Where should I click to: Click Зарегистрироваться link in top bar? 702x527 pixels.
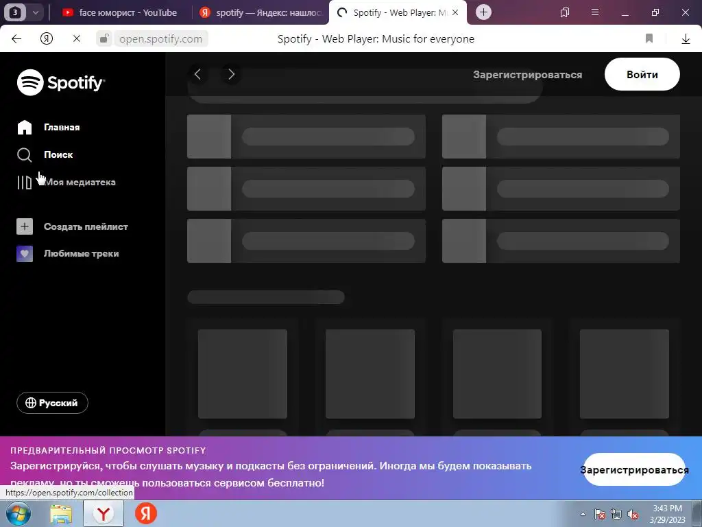pyautogui.click(x=528, y=75)
